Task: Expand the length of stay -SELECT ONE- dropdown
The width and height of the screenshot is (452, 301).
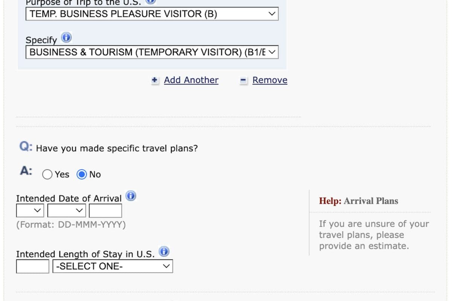Action: [x=113, y=266]
